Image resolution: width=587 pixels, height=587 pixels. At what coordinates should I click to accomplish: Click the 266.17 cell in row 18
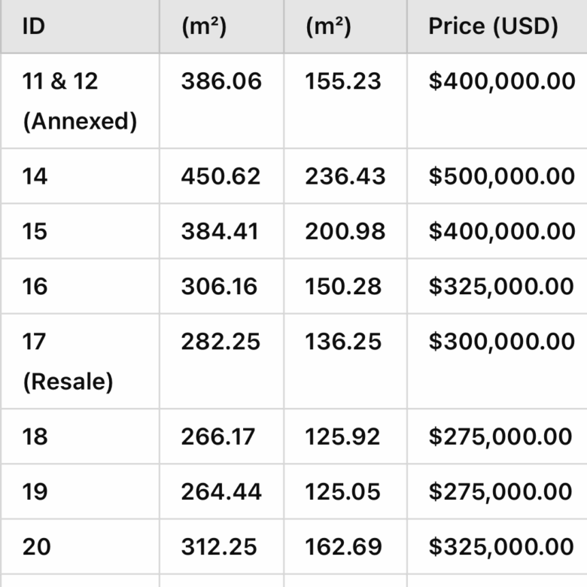[x=218, y=436]
